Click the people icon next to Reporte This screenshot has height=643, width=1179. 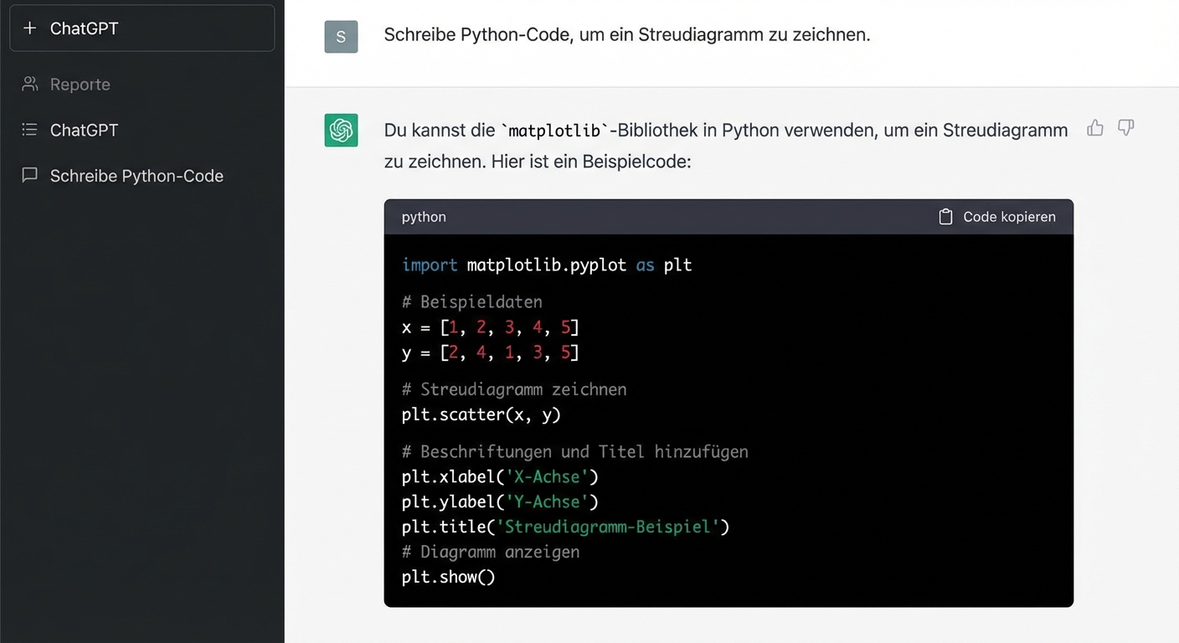(x=29, y=84)
